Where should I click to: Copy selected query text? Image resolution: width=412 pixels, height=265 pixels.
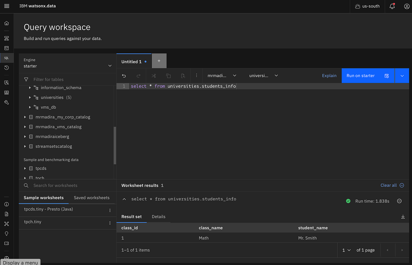point(168,76)
